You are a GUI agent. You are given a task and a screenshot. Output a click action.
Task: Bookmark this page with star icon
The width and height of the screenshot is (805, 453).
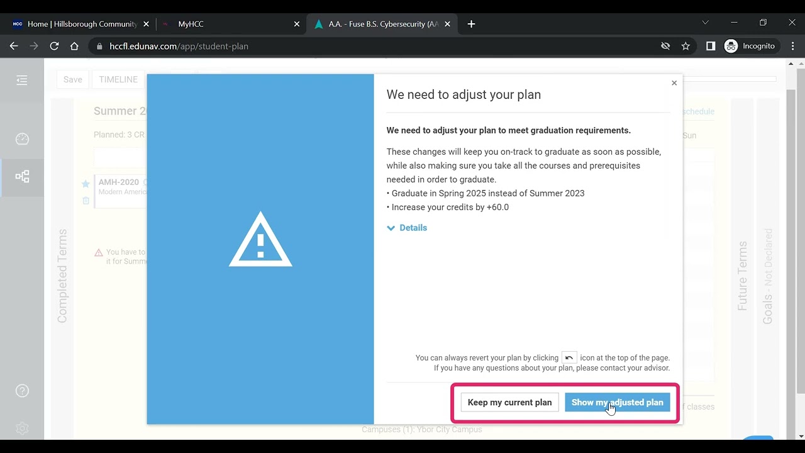[x=686, y=46]
